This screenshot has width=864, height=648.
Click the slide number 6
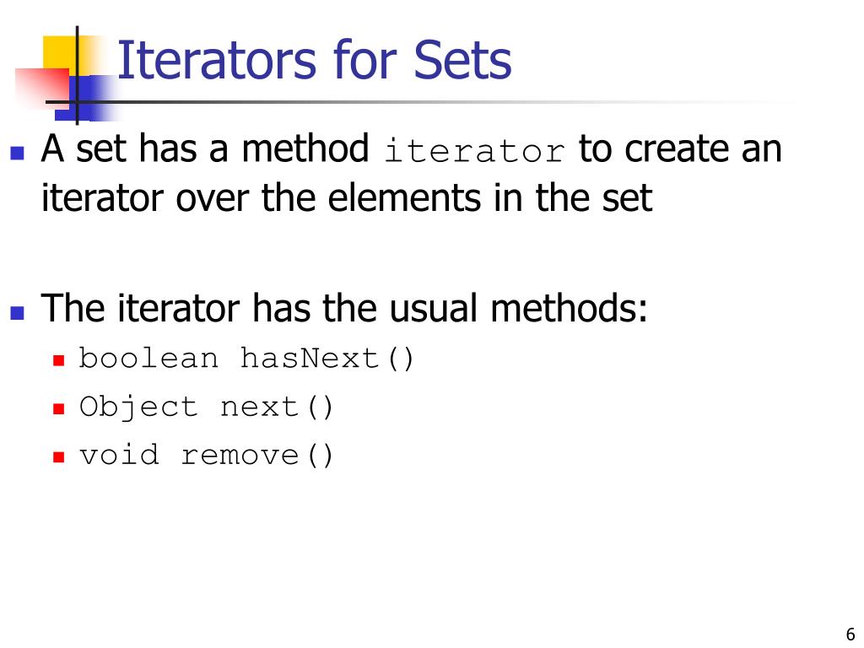pos(850,634)
